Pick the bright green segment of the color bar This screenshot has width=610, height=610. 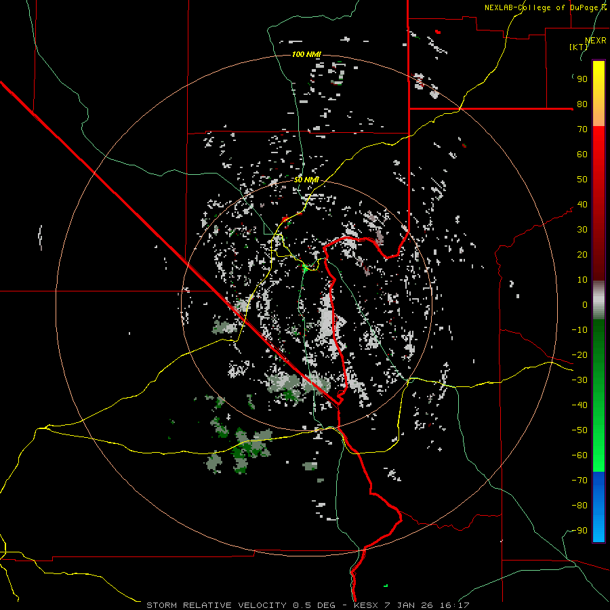point(598,447)
